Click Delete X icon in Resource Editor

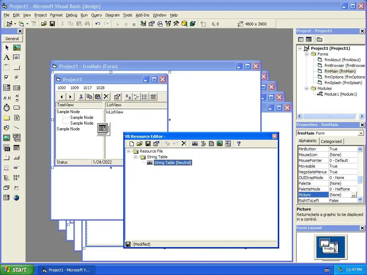coord(184,144)
